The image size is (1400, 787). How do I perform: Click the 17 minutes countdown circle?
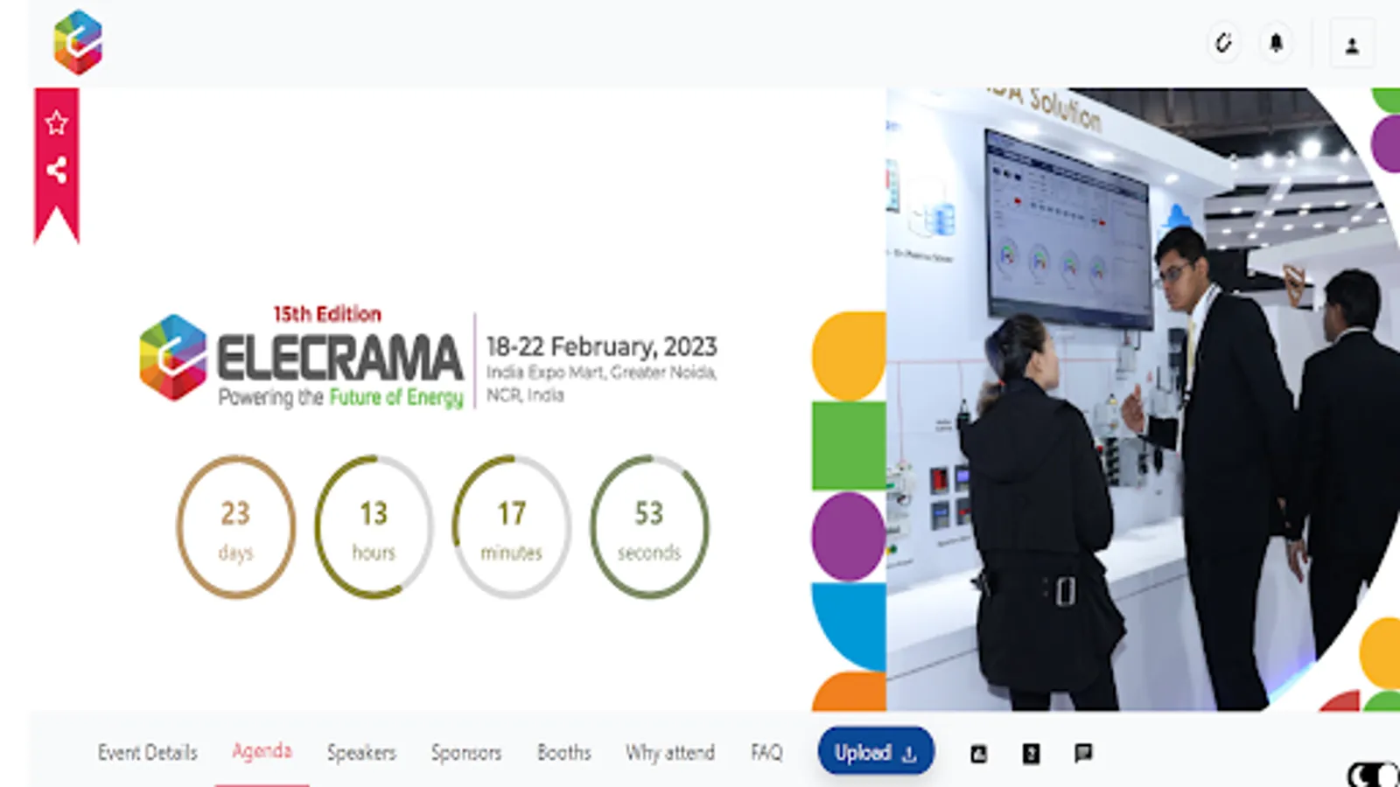[x=511, y=526]
